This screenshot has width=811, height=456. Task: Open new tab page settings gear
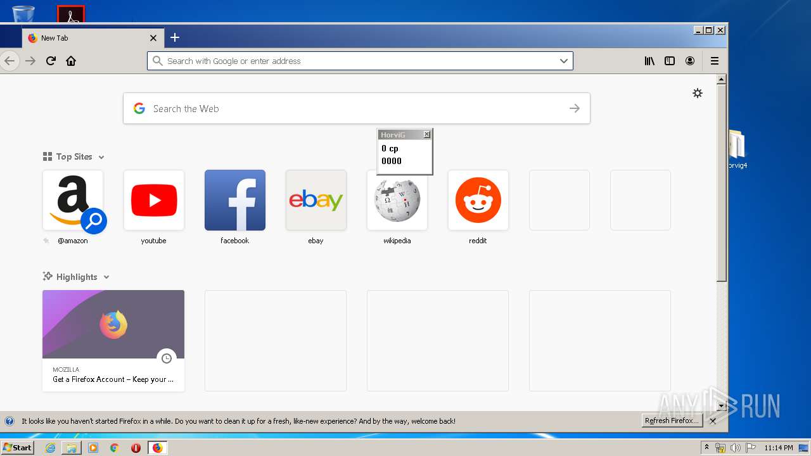pos(698,93)
